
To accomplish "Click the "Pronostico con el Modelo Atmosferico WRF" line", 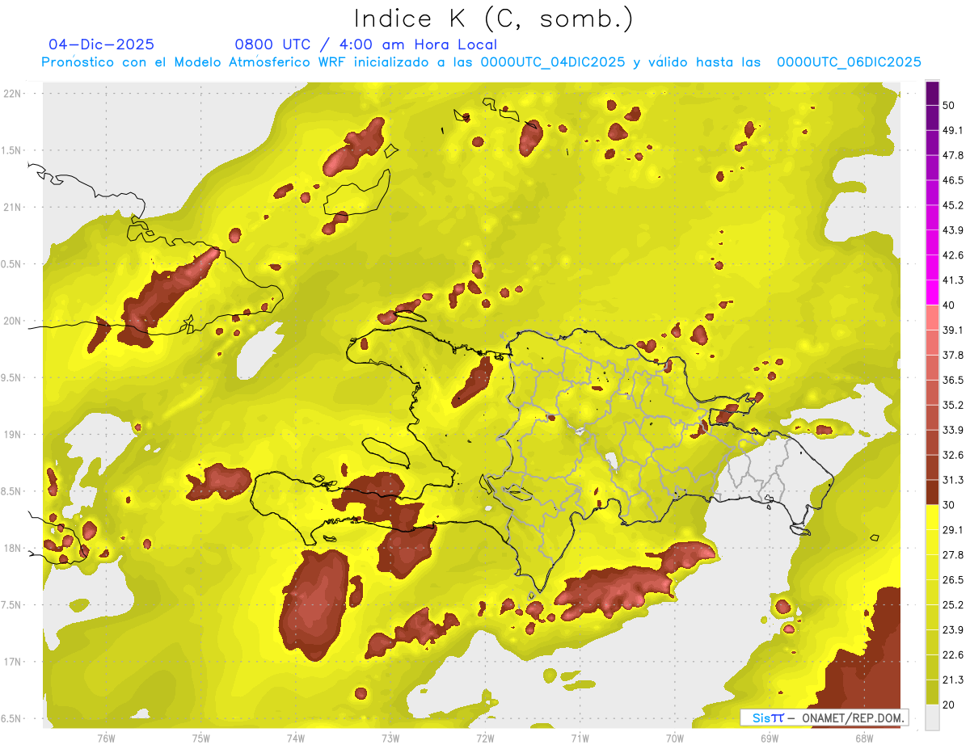I will click(481, 62).
